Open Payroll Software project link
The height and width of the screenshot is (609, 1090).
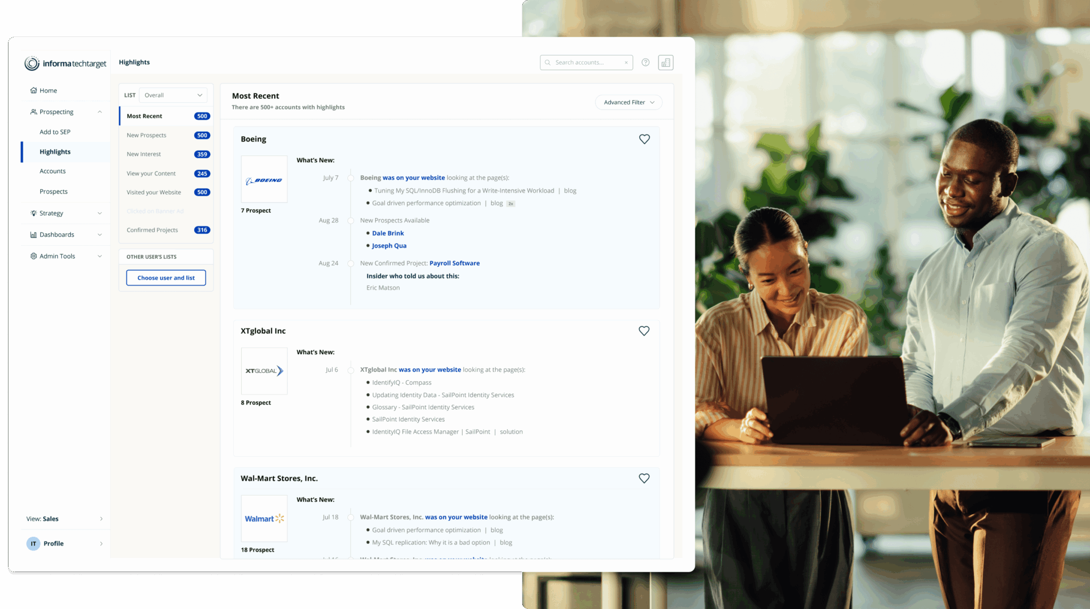(x=454, y=263)
